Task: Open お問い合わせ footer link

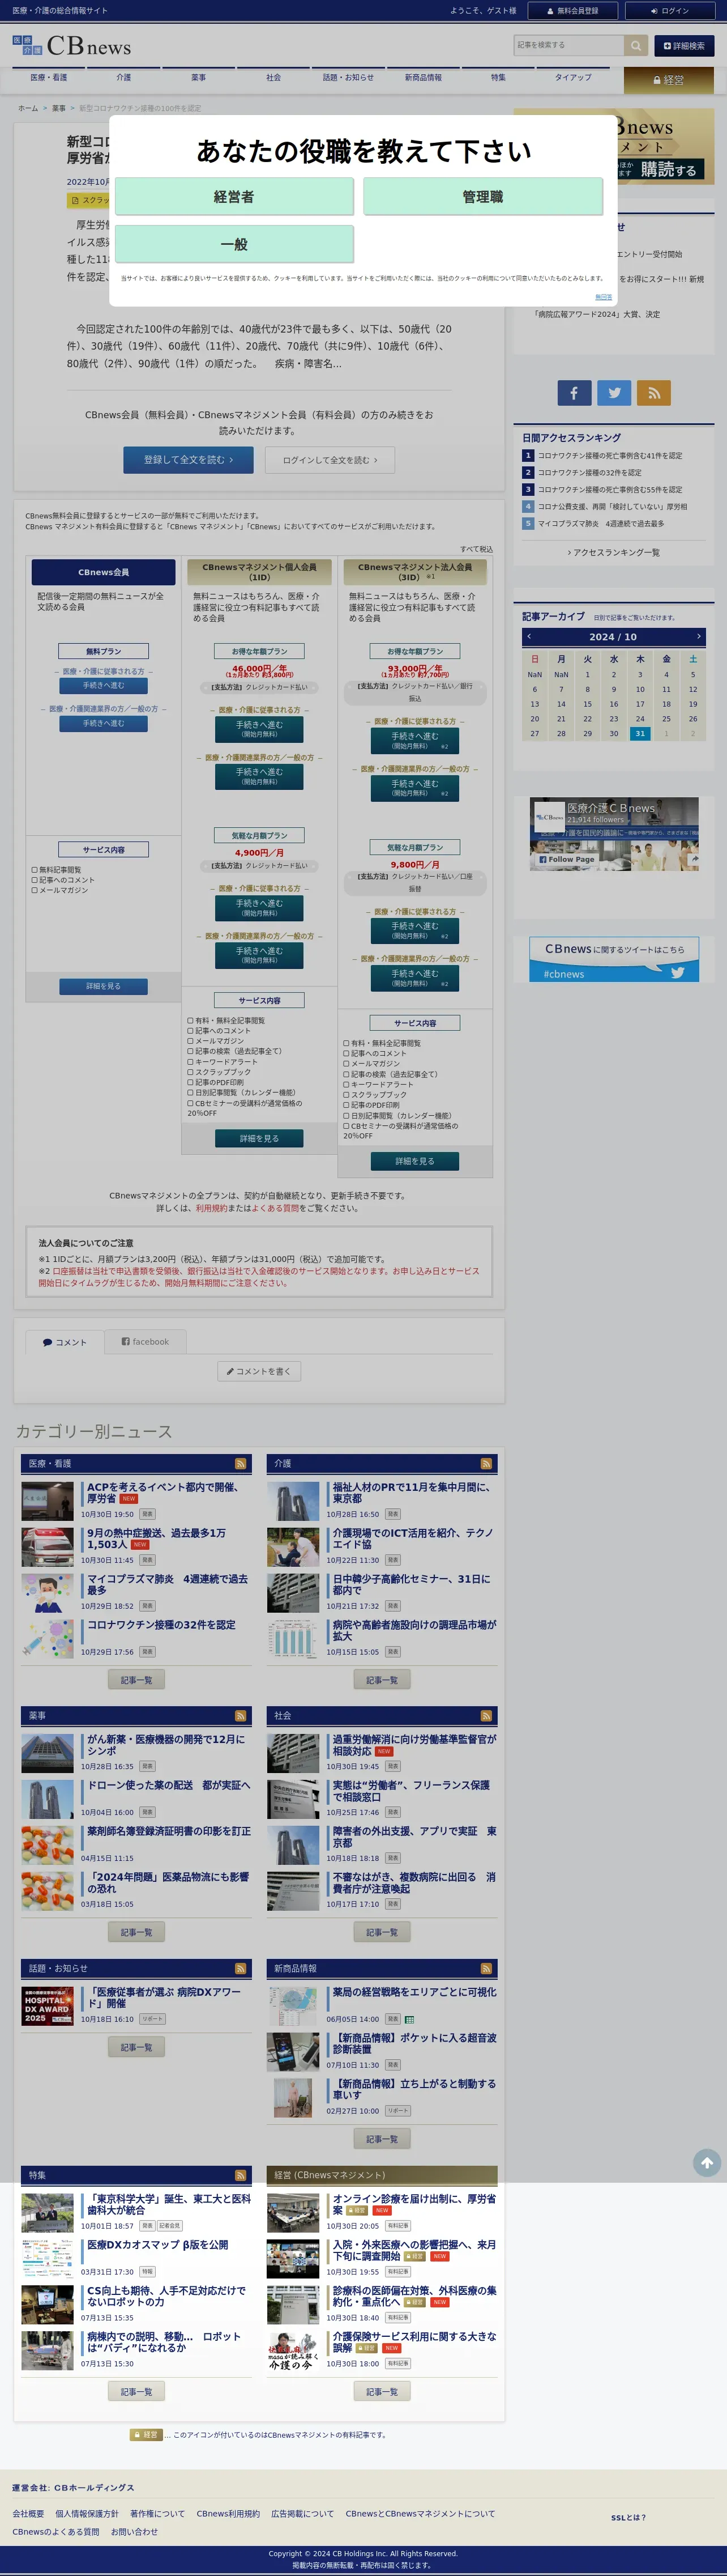Action: click(x=134, y=2532)
